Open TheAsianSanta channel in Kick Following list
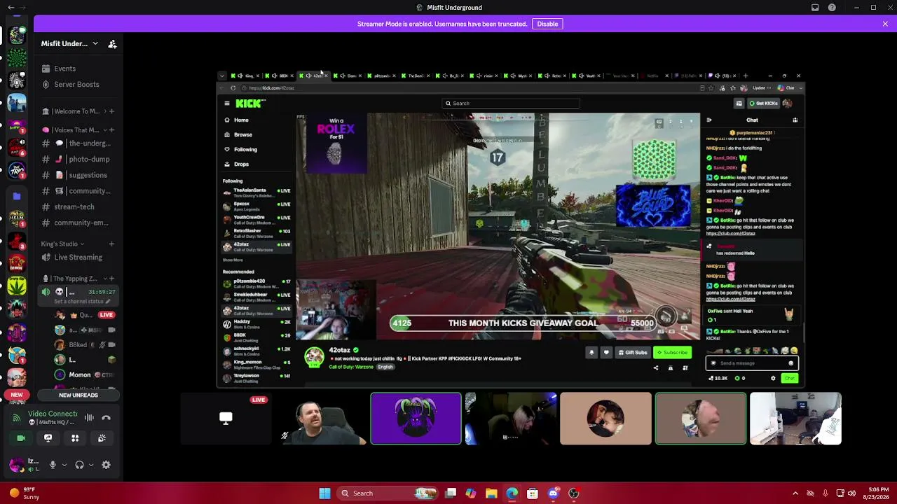 256,192
